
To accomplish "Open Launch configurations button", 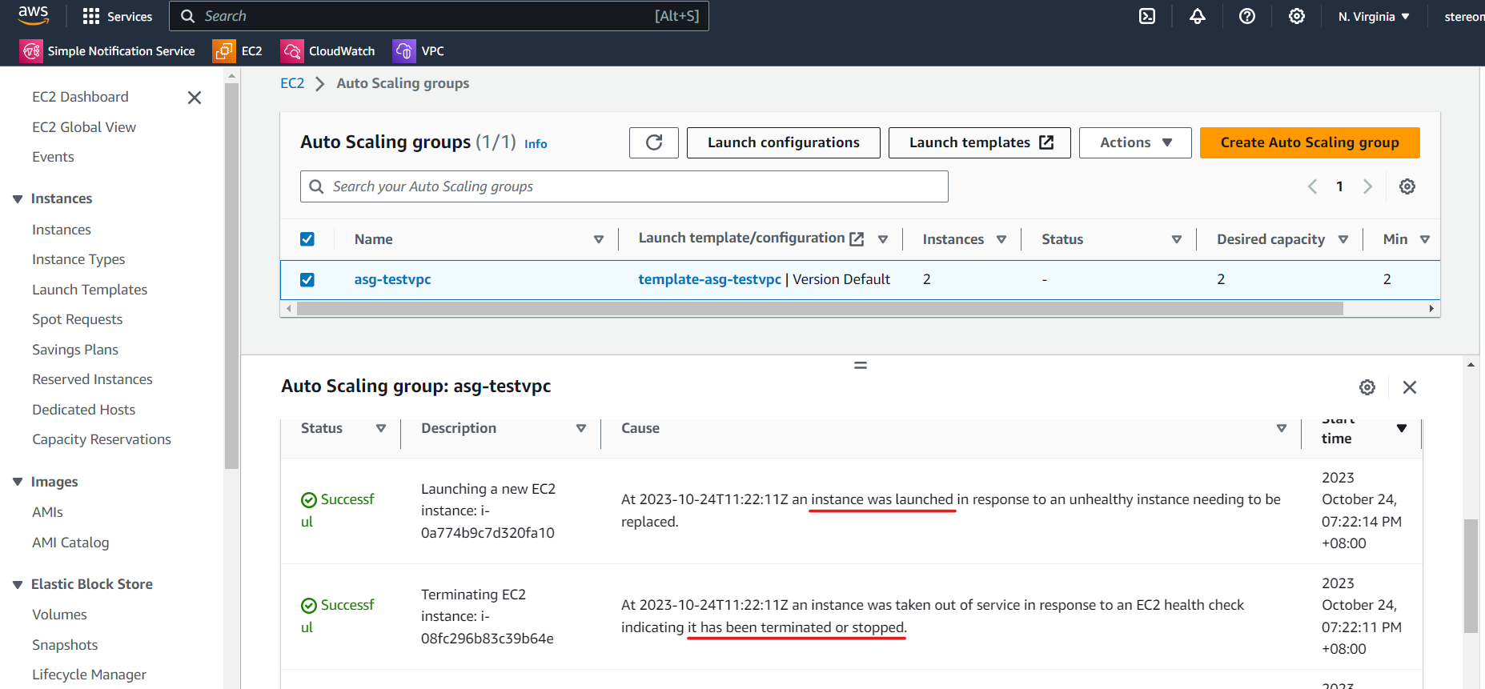I will 784,142.
